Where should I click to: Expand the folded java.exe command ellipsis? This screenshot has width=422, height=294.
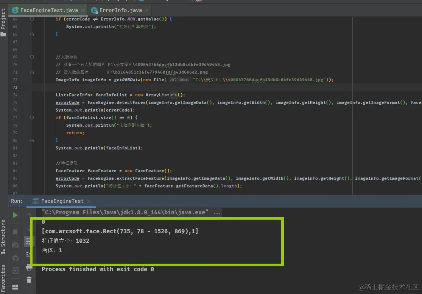(217, 212)
